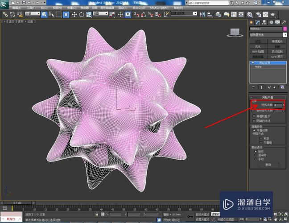This screenshot has width=289, height=223.
Task: Toggle 等值线显示 checkbox
Action: pos(254,116)
